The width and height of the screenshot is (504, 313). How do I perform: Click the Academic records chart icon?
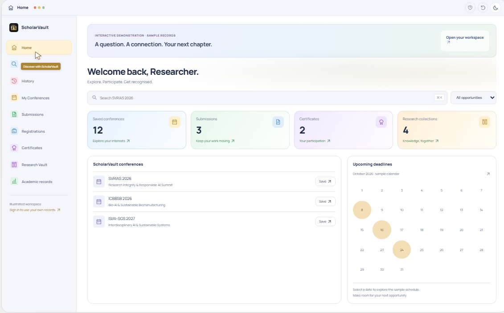click(x=14, y=181)
